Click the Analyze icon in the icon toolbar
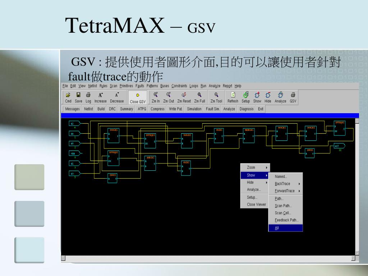Viewport: 368px width, 276px height. [280, 97]
